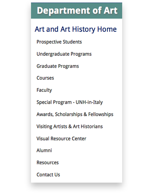Open the Visual Resource Center link
The image size is (155, 195).
point(61,139)
